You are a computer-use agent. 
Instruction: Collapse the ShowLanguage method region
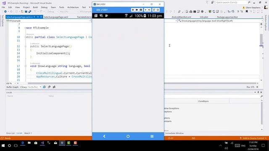[25, 66]
